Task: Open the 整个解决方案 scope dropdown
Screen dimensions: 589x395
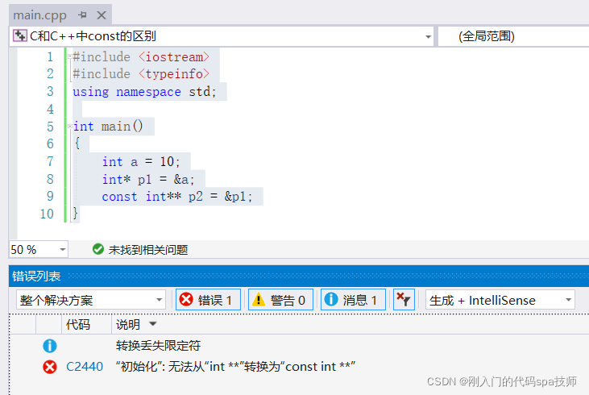Action: pos(91,300)
